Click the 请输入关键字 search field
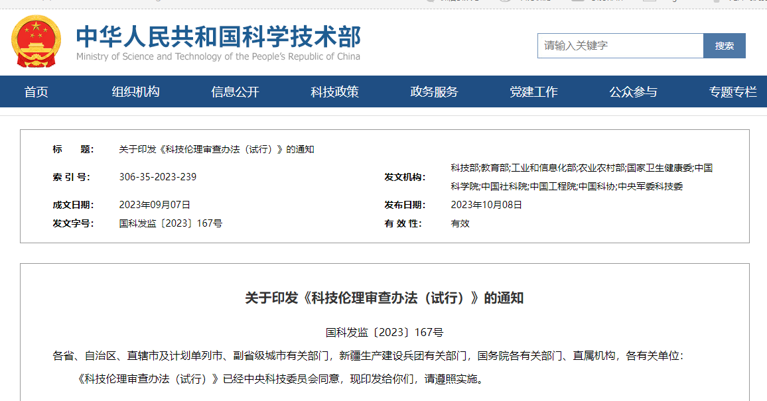 coord(620,46)
